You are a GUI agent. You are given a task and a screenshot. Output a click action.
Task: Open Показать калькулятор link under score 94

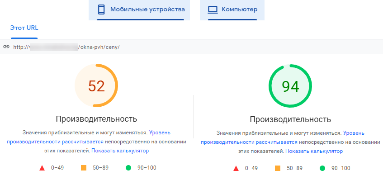point(314,151)
